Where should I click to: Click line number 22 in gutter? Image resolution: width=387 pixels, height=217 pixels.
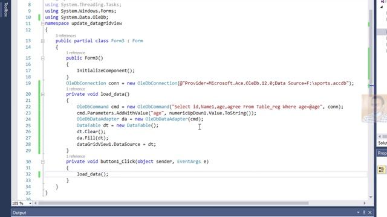tap(28, 107)
